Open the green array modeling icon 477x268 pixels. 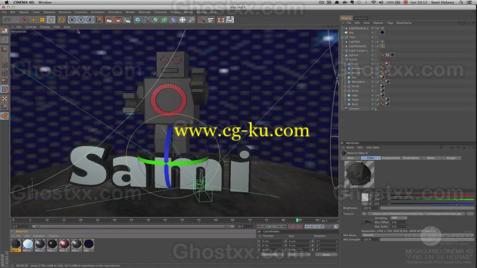point(165,20)
